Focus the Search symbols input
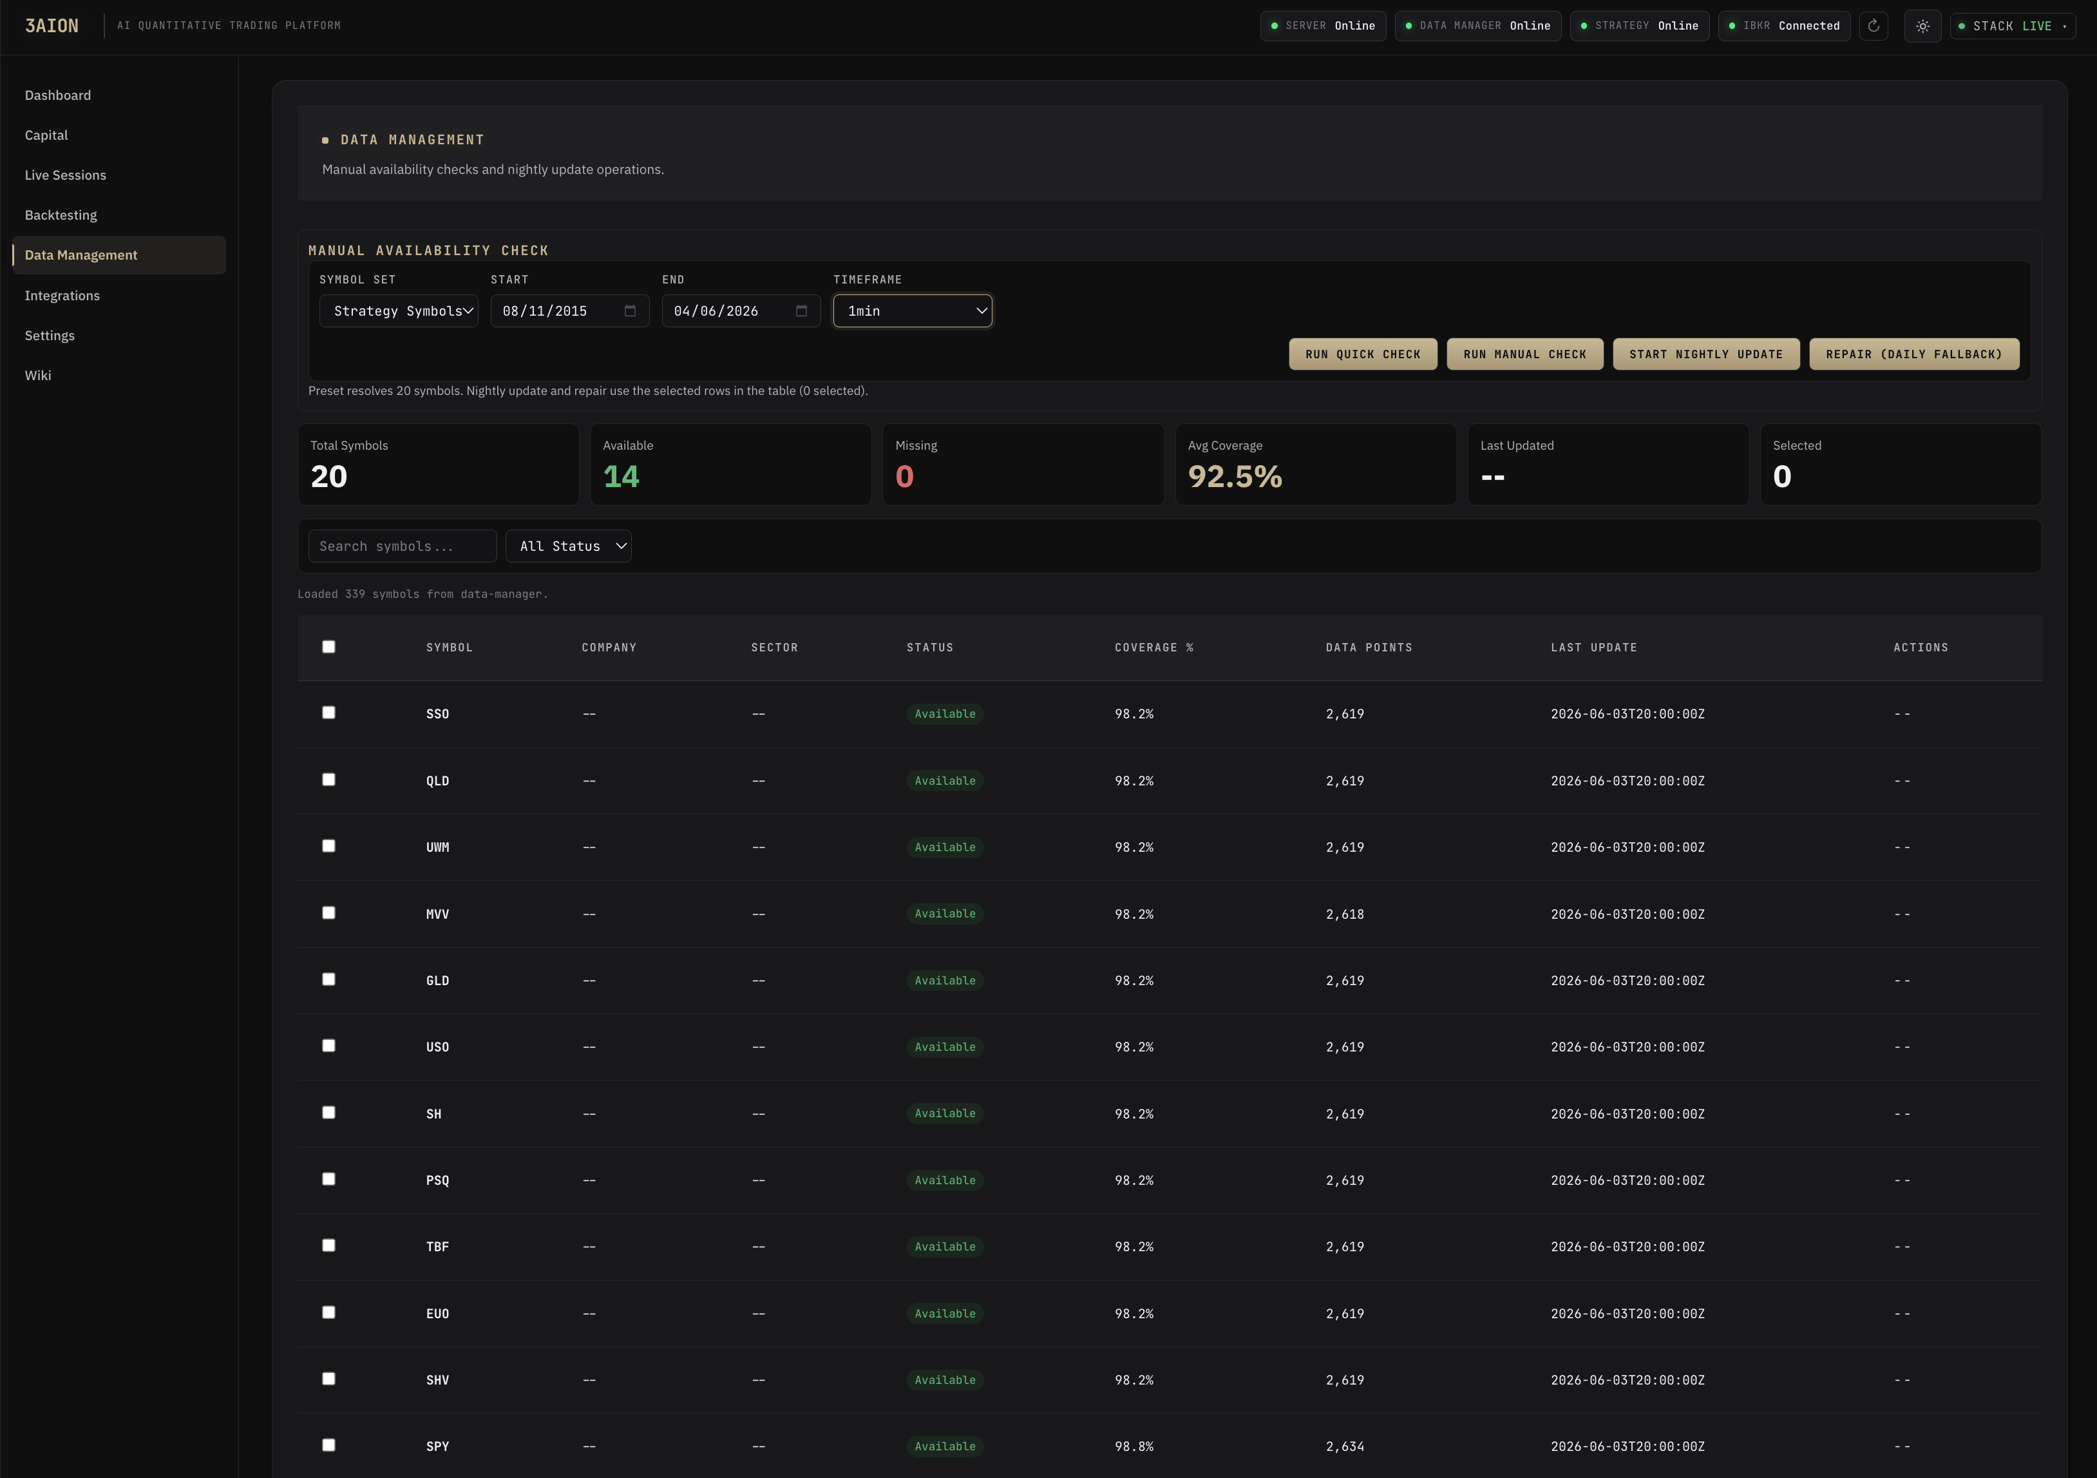 (x=403, y=546)
